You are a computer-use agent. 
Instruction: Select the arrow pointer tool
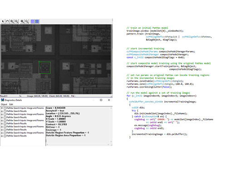(x=3, y=21)
